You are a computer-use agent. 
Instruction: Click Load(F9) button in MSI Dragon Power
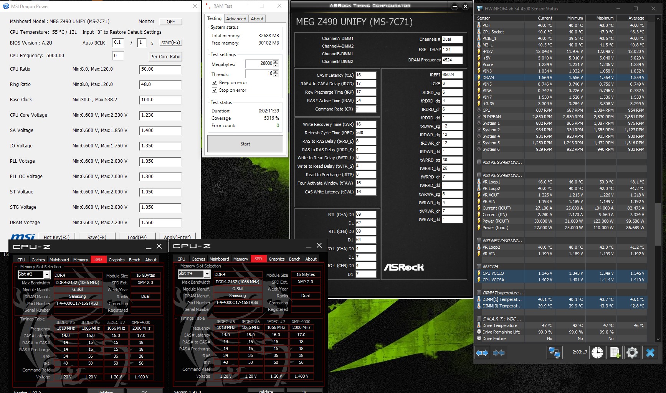[x=137, y=237]
